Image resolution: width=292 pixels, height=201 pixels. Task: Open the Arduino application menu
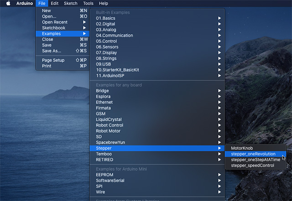[x=25, y=3]
